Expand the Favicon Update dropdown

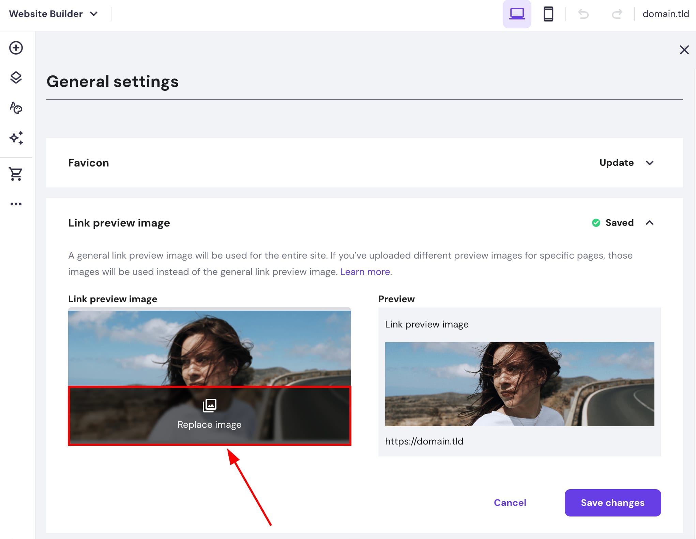[626, 163]
